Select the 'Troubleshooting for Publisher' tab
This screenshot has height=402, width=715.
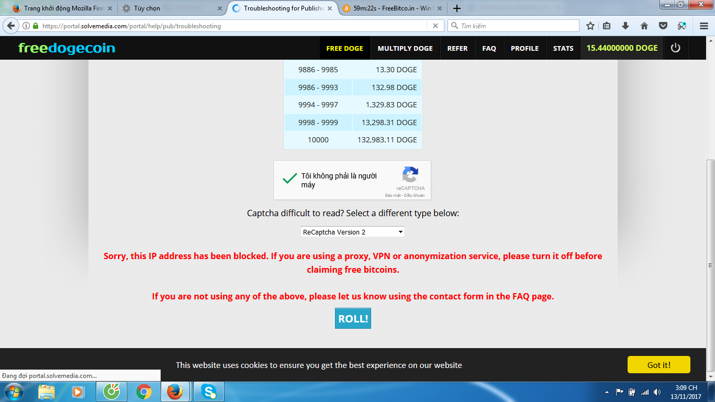coord(283,8)
